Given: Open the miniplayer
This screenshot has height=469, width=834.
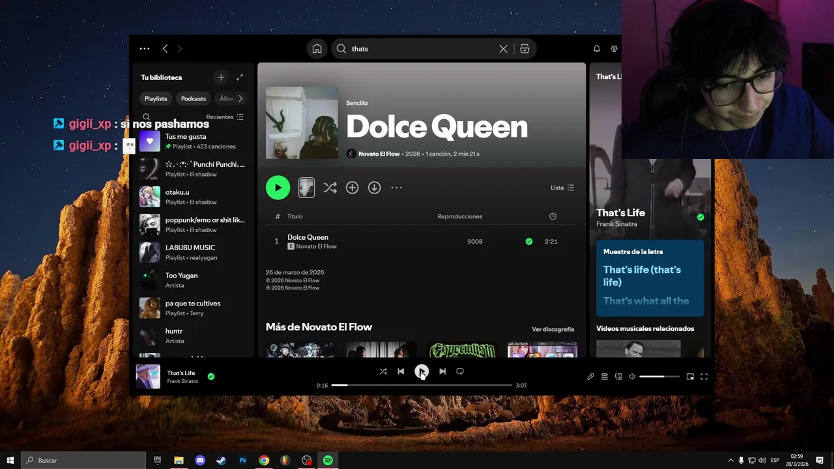Looking at the screenshot, I should [x=690, y=377].
